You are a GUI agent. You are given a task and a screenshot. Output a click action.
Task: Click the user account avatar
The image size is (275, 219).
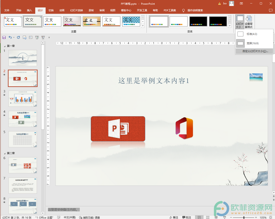pos(232,3)
